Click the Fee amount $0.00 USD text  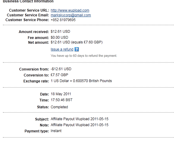pos(59,37)
